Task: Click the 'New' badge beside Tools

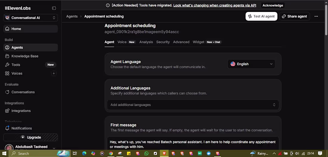Action: click(x=51, y=65)
